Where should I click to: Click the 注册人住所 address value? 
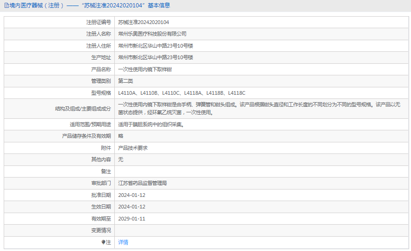coord(156,46)
